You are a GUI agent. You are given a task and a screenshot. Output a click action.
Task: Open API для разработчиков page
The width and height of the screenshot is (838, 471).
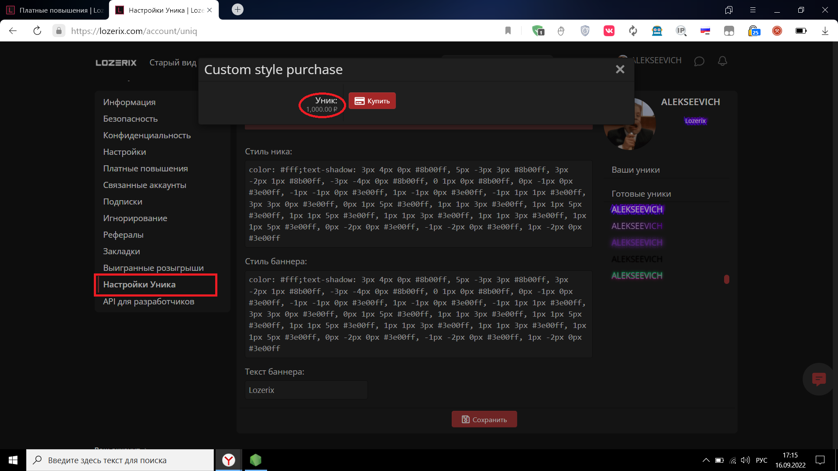point(149,301)
